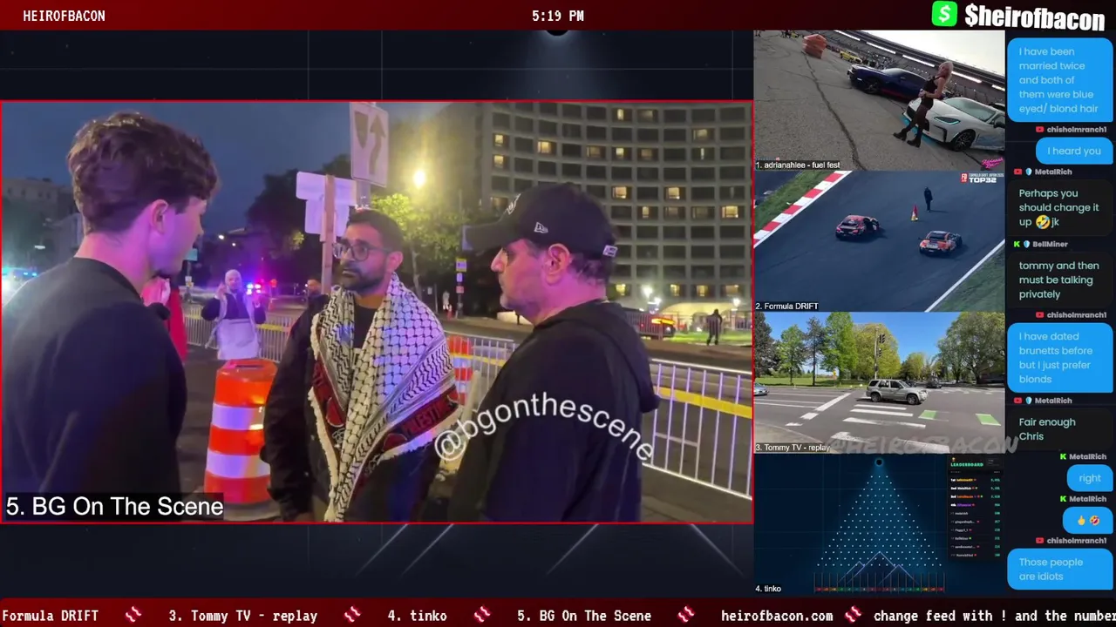The width and height of the screenshot is (1116, 627).
Task: Click the YouTube icon beside MetalRich above 'Fair enough Chris'
Action: [x=1016, y=401]
